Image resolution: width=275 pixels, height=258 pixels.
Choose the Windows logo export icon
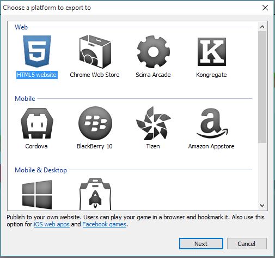(x=37, y=195)
